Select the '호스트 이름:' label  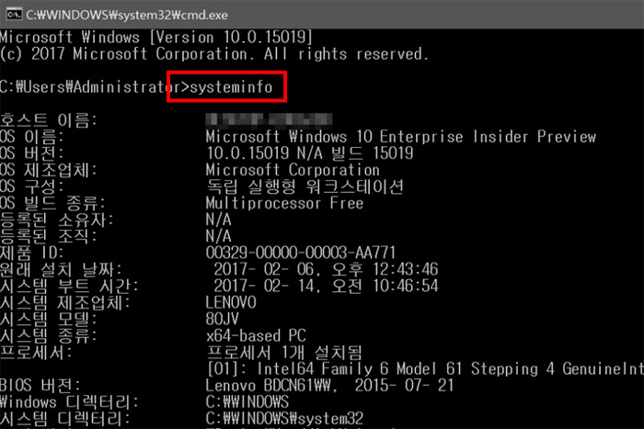pyautogui.click(x=49, y=120)
